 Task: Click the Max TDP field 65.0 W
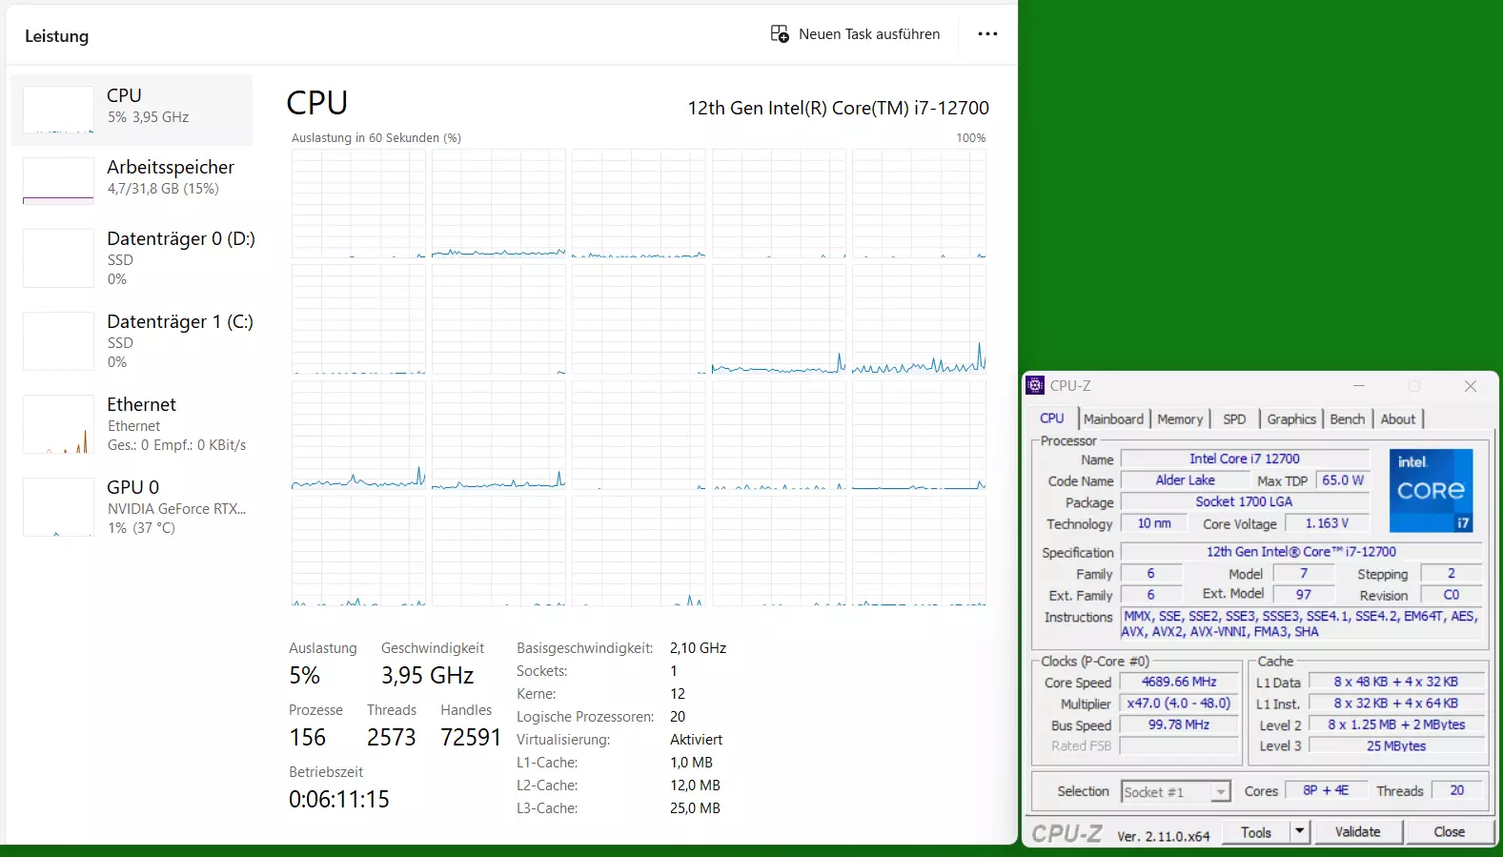click(1343, 480)
